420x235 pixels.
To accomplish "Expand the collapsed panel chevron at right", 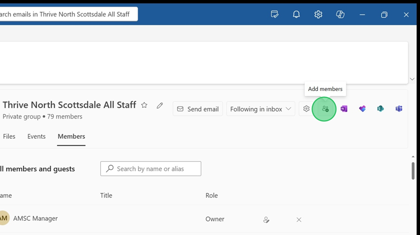I will click(x=412, y=79).
